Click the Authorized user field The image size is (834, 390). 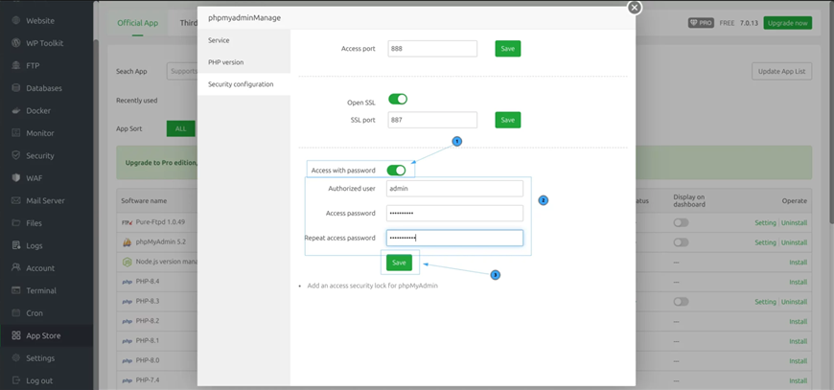[454, 188]
